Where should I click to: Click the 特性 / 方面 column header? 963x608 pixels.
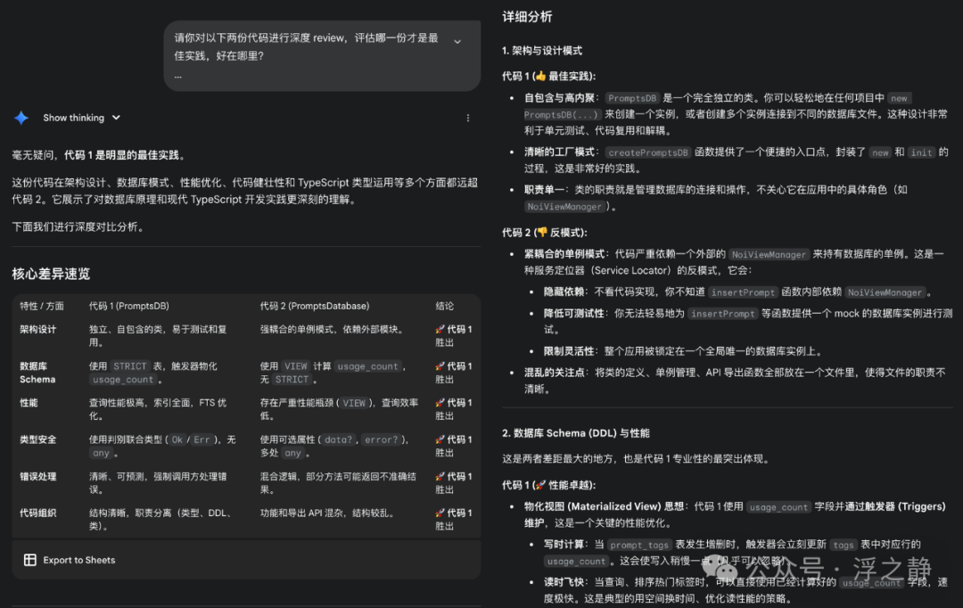tap(42, 306)
